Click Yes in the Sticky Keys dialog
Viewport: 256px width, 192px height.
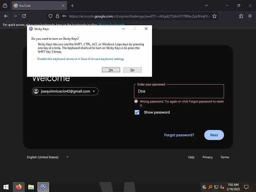tap(111, 70)
